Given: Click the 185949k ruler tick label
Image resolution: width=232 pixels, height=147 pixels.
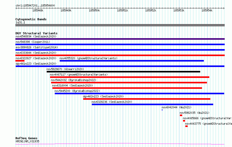Looking at the screenshot, I should [x=66, y=10].
